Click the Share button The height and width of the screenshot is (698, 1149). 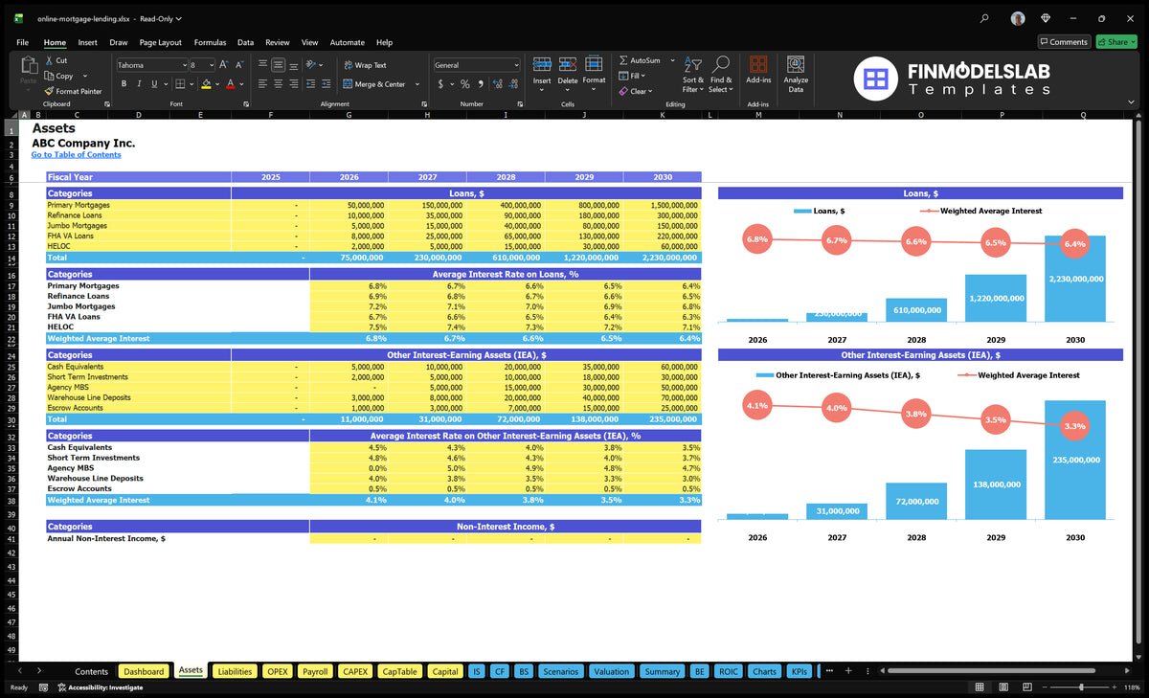(x=1116, y=42)
